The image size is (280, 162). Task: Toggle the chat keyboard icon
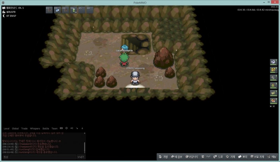[61, 128]
